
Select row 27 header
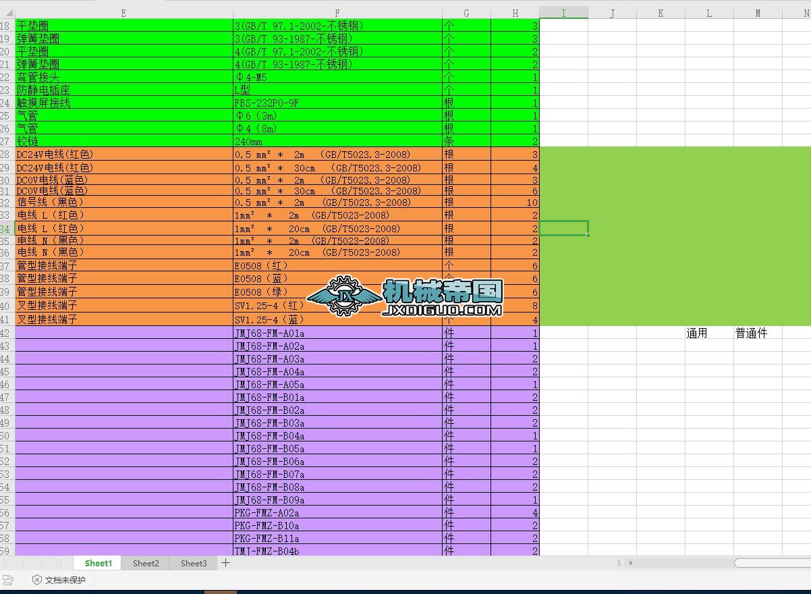[7, 141]
